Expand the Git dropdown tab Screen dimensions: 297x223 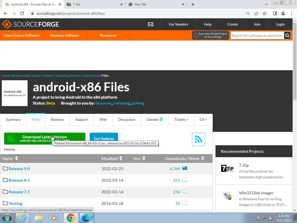click(x=203, y=120)
